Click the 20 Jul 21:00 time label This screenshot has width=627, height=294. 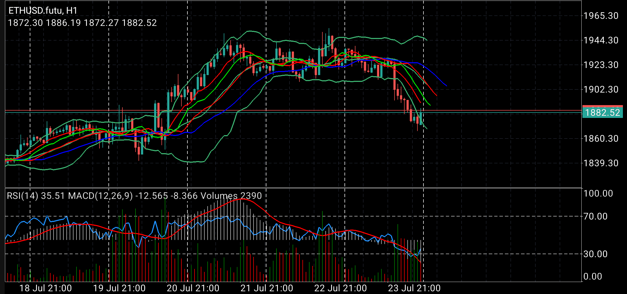(193, 288)
